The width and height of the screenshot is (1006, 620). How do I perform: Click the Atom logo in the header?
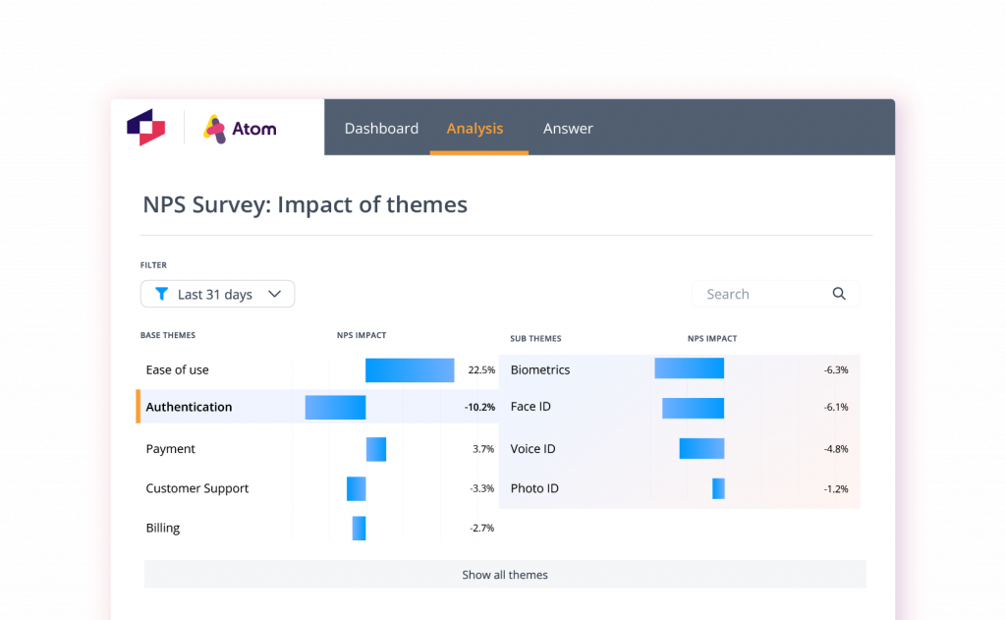click(x=239, y=128)
